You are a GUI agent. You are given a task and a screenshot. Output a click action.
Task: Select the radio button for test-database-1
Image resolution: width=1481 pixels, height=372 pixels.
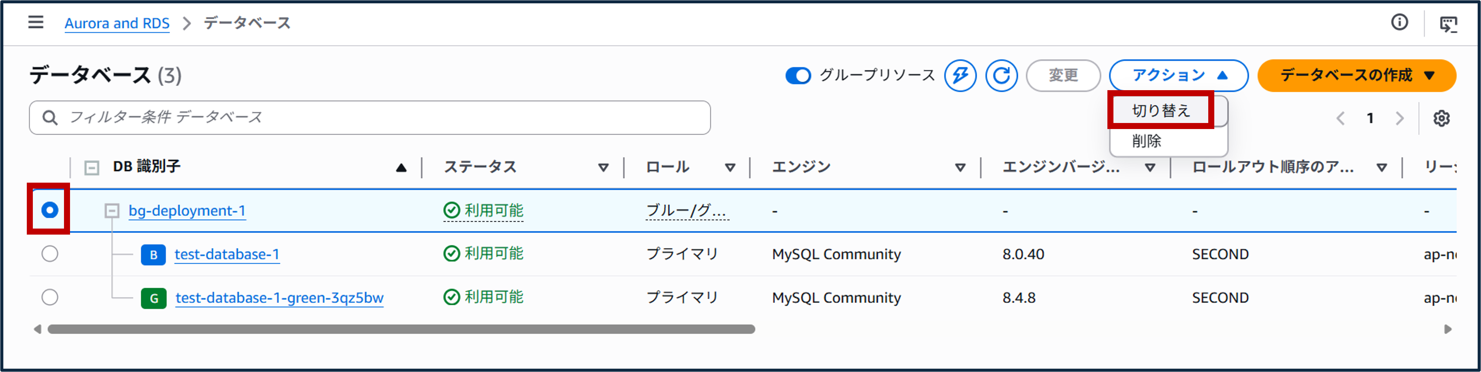(x=51, y=255)
